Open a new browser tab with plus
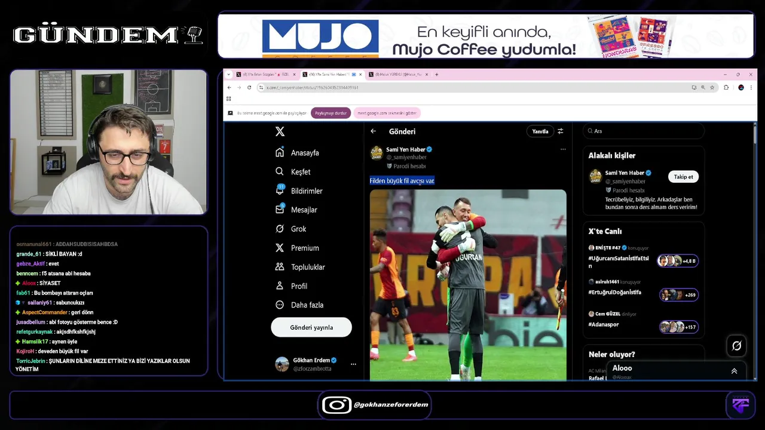Screen dimensions: 765x430 pyautogui.click(x=437, y=75)
